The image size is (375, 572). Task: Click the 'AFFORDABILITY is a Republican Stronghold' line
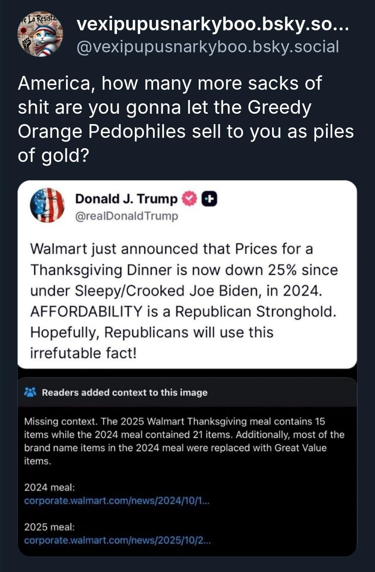tap(183, 311)
